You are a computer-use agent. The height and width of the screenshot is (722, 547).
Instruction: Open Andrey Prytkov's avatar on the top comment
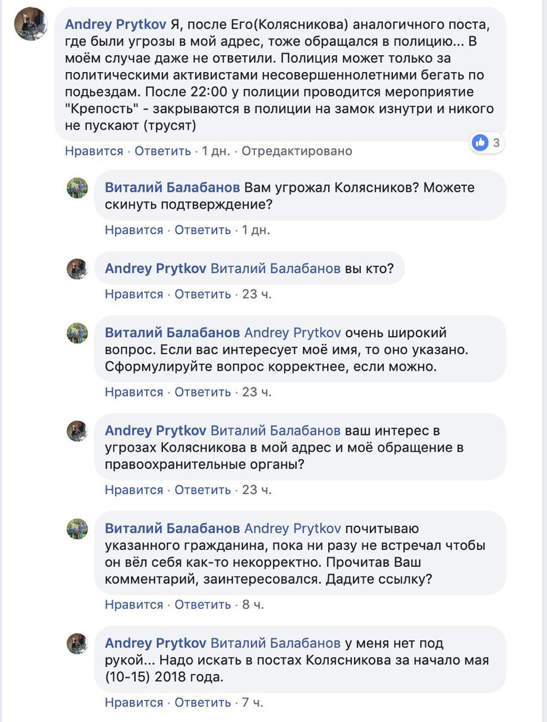coord(30,24)
